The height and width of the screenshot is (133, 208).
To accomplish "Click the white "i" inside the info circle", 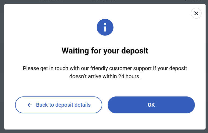I will 105,27.
